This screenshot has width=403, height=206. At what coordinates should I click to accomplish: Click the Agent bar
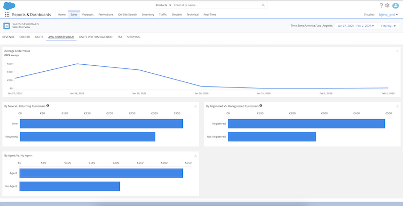[101, 173]
